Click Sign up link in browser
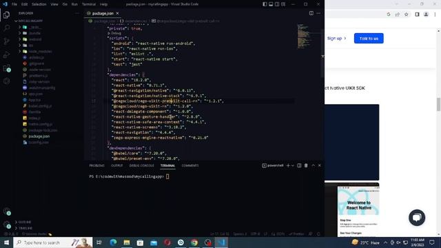The image size is (441, 248). 337,39
